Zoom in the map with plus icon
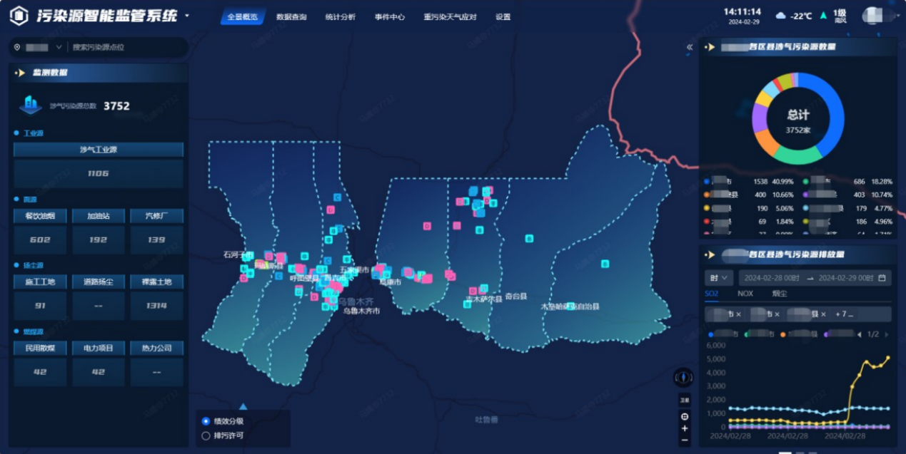Screen dimensions: 906x454 coord(685,428)
